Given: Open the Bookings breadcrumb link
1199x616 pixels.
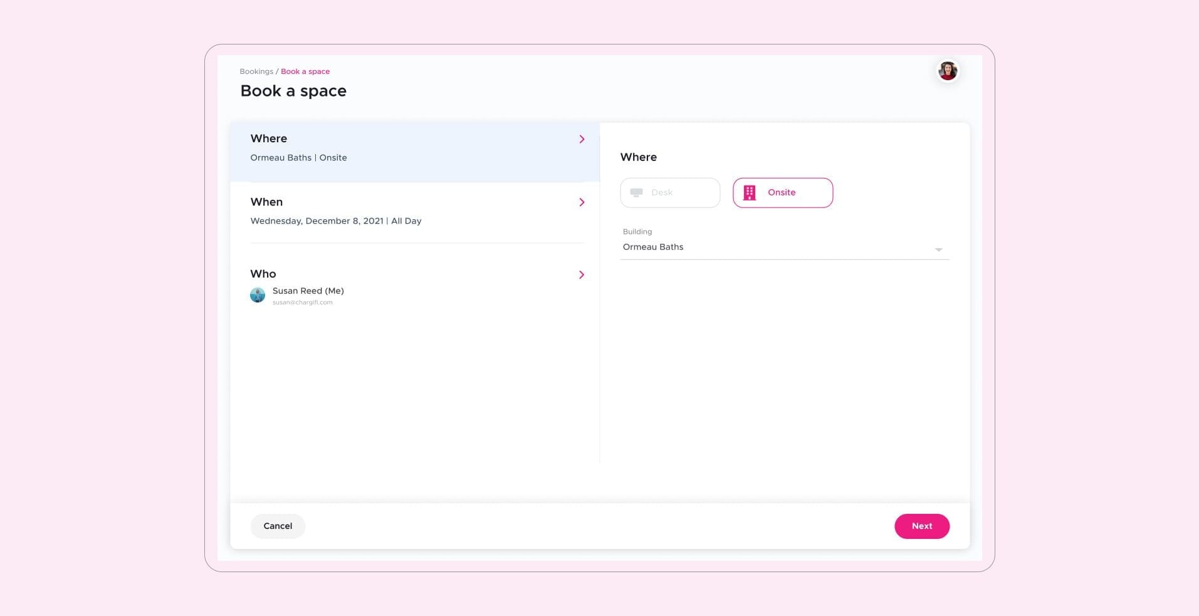Looking at the screenshot, I should pos(256,71).
